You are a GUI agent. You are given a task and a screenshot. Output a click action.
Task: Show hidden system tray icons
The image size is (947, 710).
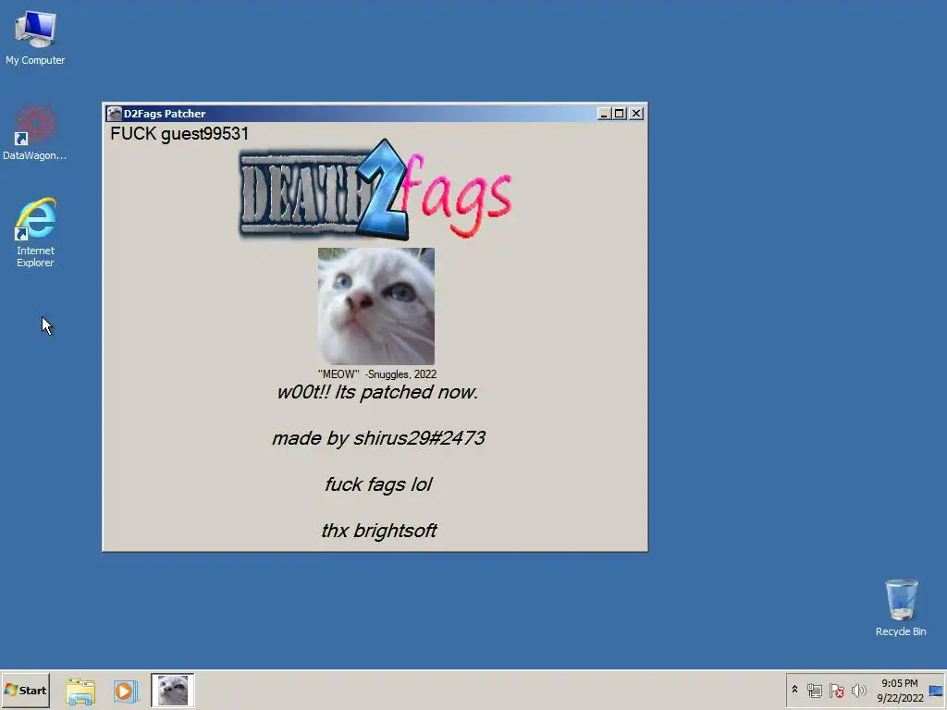click(x=794, y=690)
